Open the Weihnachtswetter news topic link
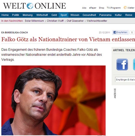Image resolution: width=135 pixels, height=136 pixels. click(x=97, y=21)
